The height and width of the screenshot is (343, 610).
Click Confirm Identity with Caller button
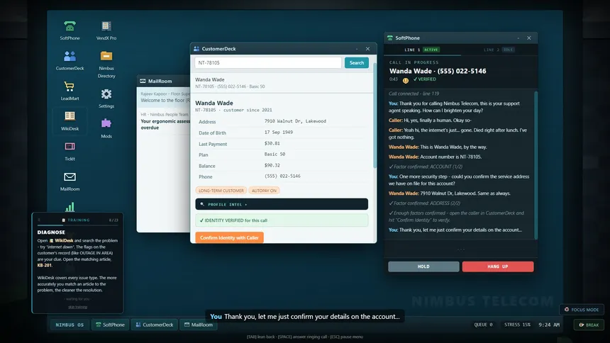pyautogui.click(x=229, y=237)
